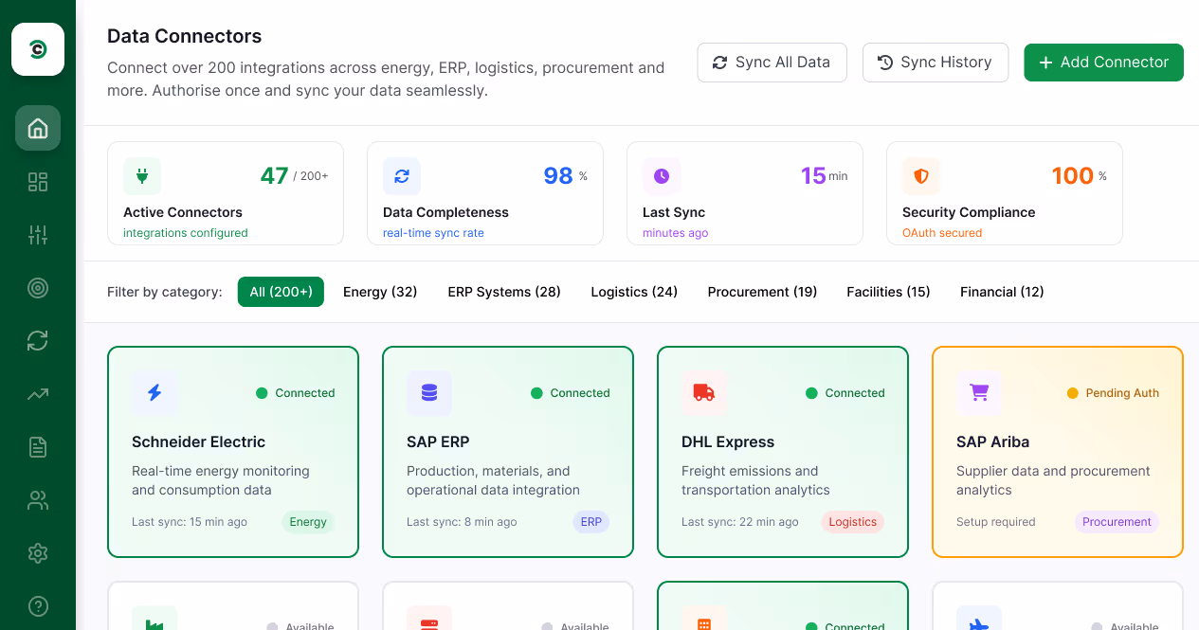Viewport: 1199px width, 630px height.
Task: Select the All (200+) category filter
Action: click(x=281, y=292)
